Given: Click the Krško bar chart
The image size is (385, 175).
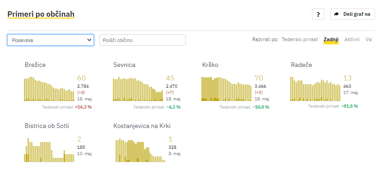Looking at the screenshot, I should coord(227,89).
